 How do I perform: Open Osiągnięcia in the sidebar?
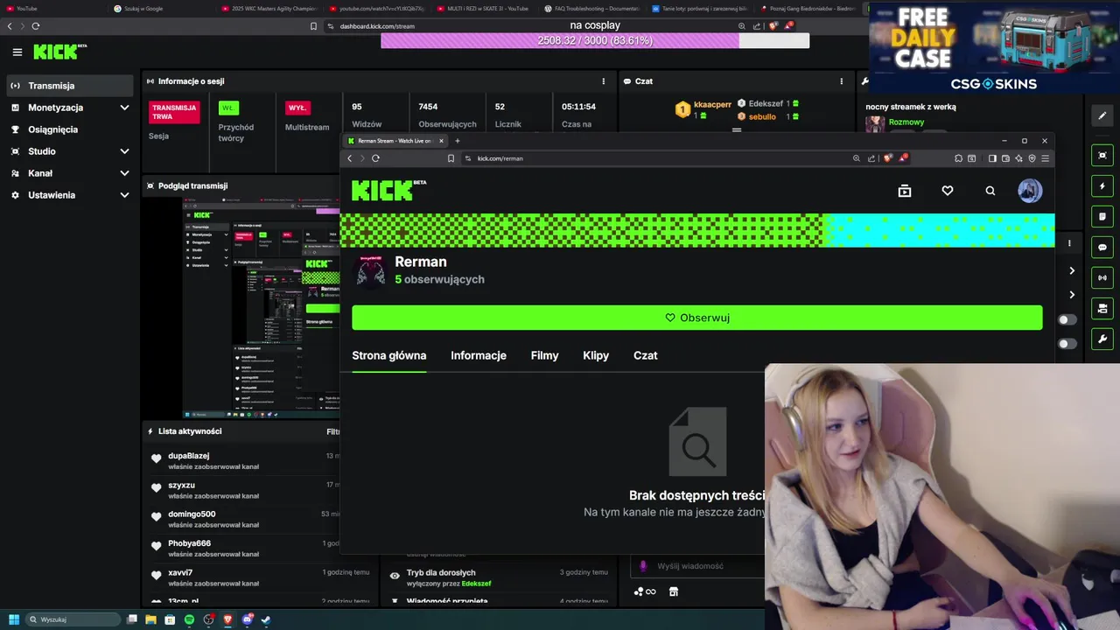70,129
